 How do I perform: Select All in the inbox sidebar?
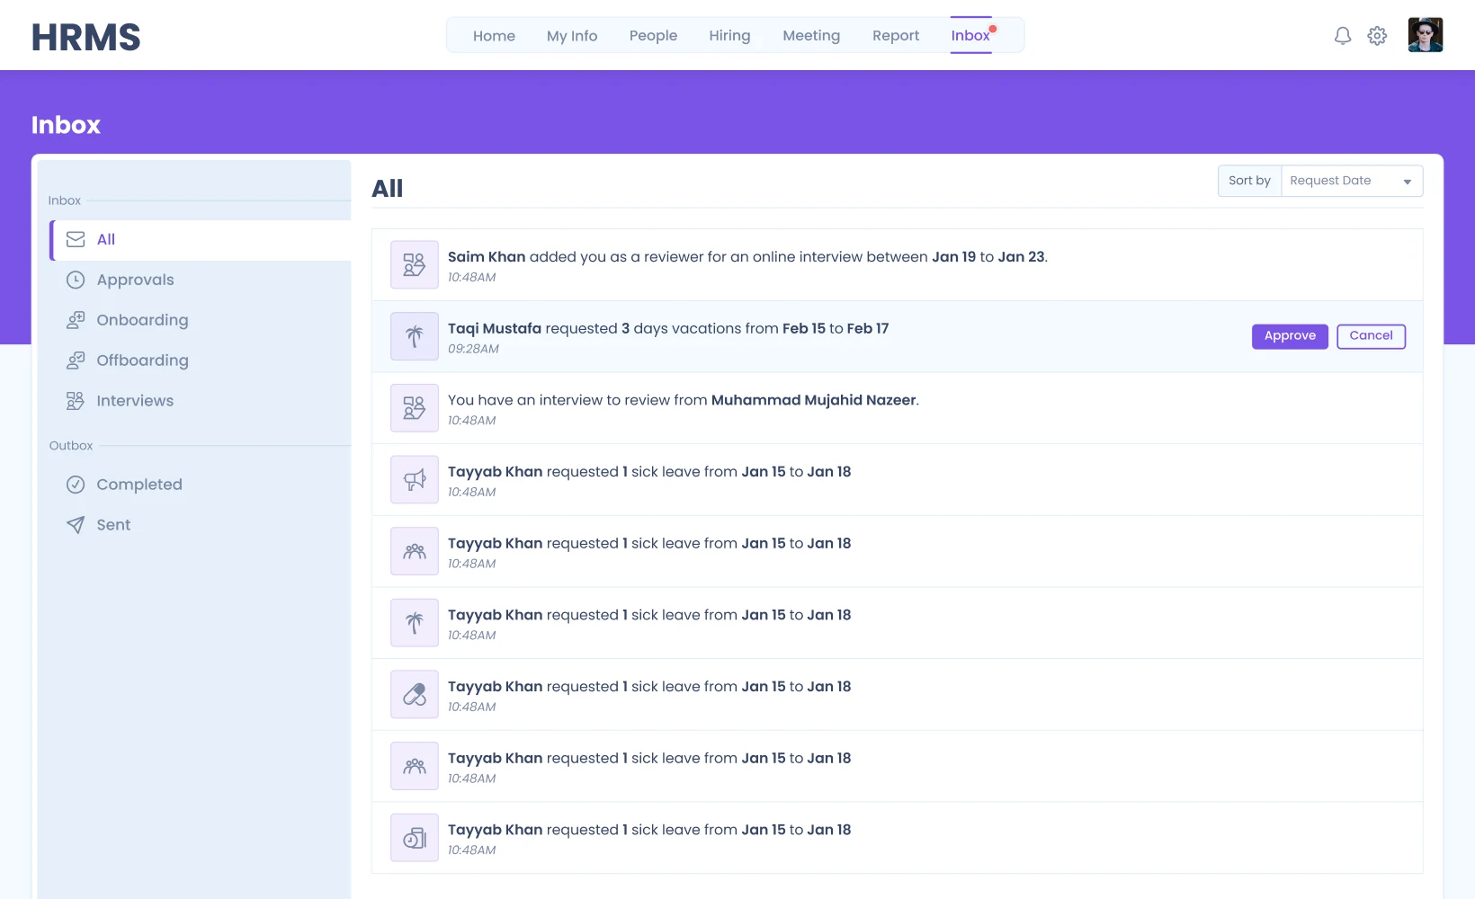click(x=201, y=240)
